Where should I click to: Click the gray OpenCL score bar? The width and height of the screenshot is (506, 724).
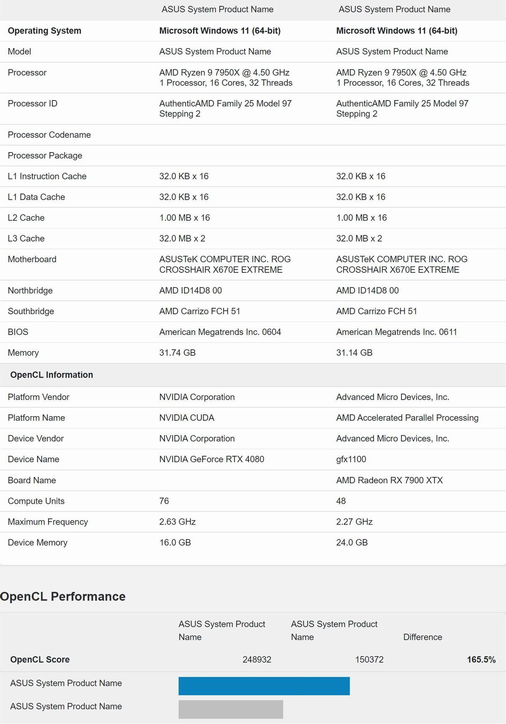point(231,709)
